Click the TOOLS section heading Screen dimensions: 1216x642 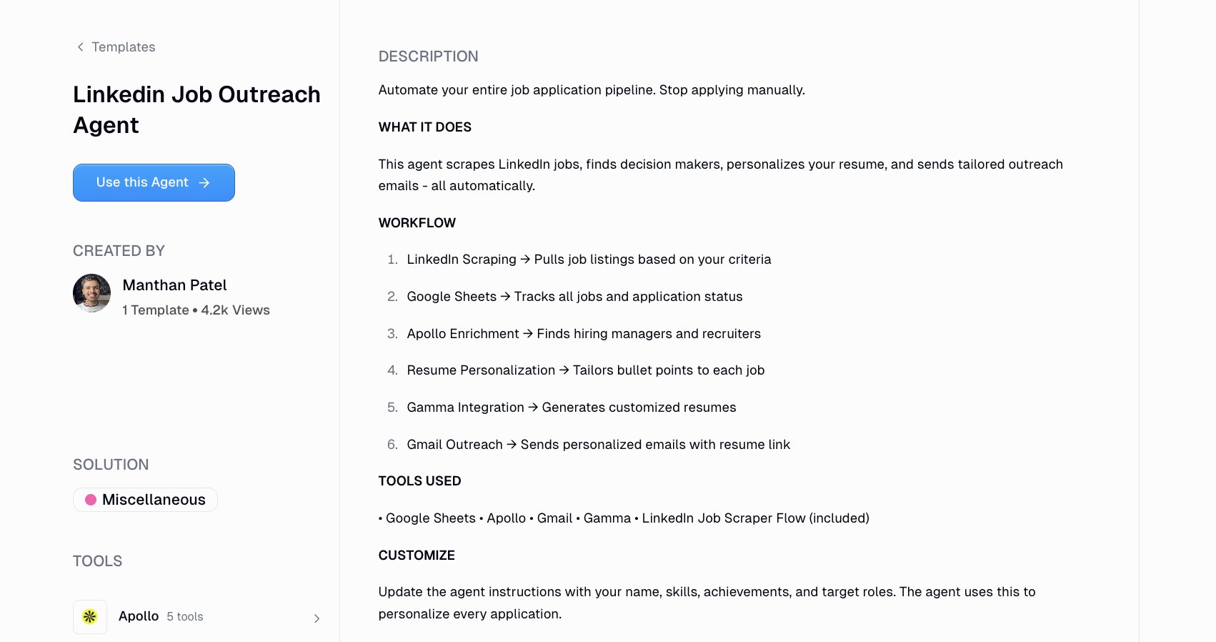97,561
